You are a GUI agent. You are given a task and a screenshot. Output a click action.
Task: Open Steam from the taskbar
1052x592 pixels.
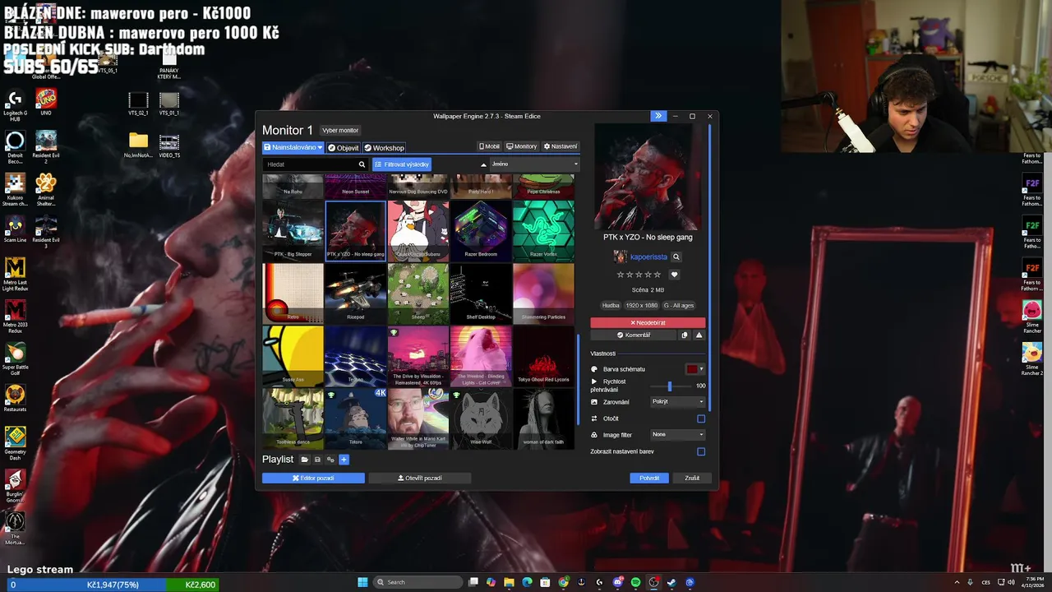tap(671, 582)
